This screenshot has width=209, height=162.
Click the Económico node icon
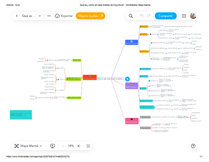[58, 68]
